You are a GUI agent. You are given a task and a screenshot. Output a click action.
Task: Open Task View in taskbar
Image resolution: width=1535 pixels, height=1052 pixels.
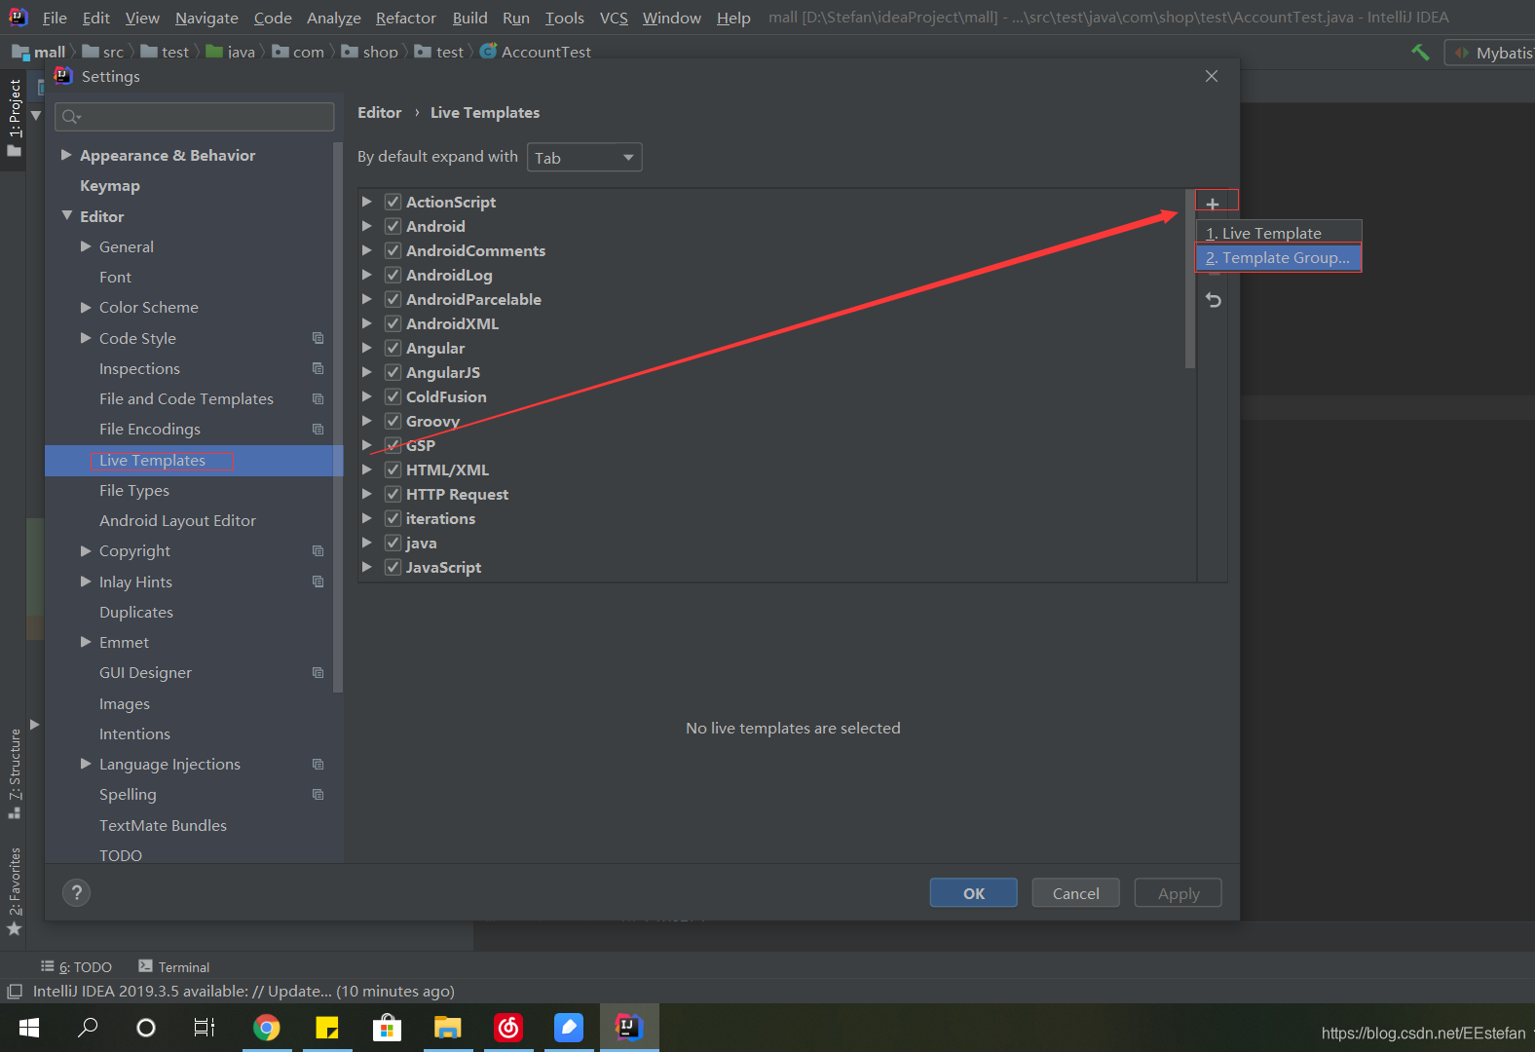[205, 1028]
